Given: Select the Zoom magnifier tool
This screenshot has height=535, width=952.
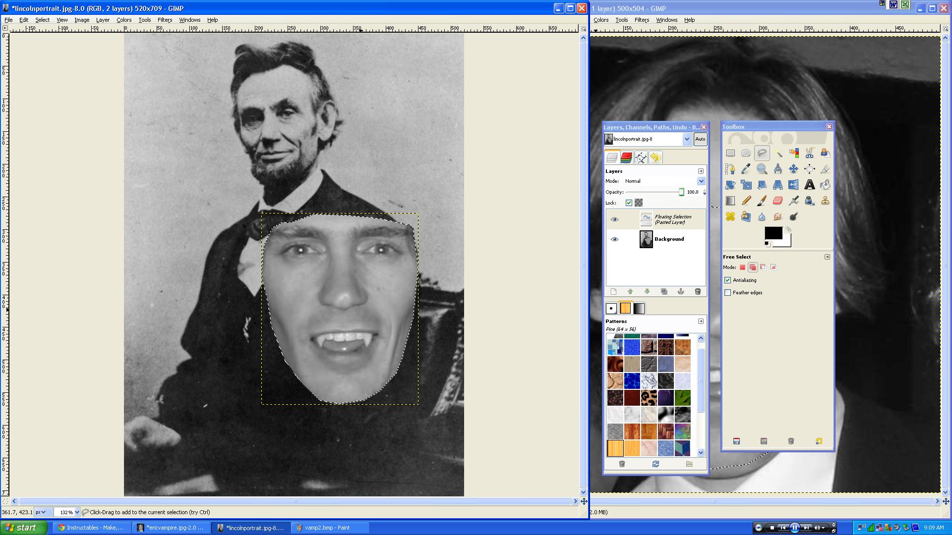Looking at the screenshot, I should 762,169.
